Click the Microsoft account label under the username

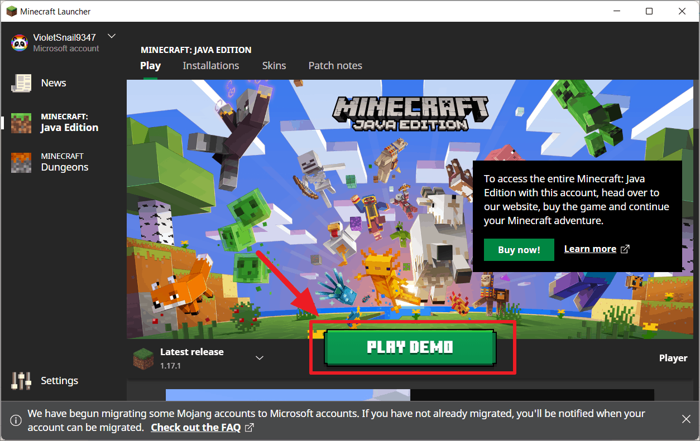[66, 49]
